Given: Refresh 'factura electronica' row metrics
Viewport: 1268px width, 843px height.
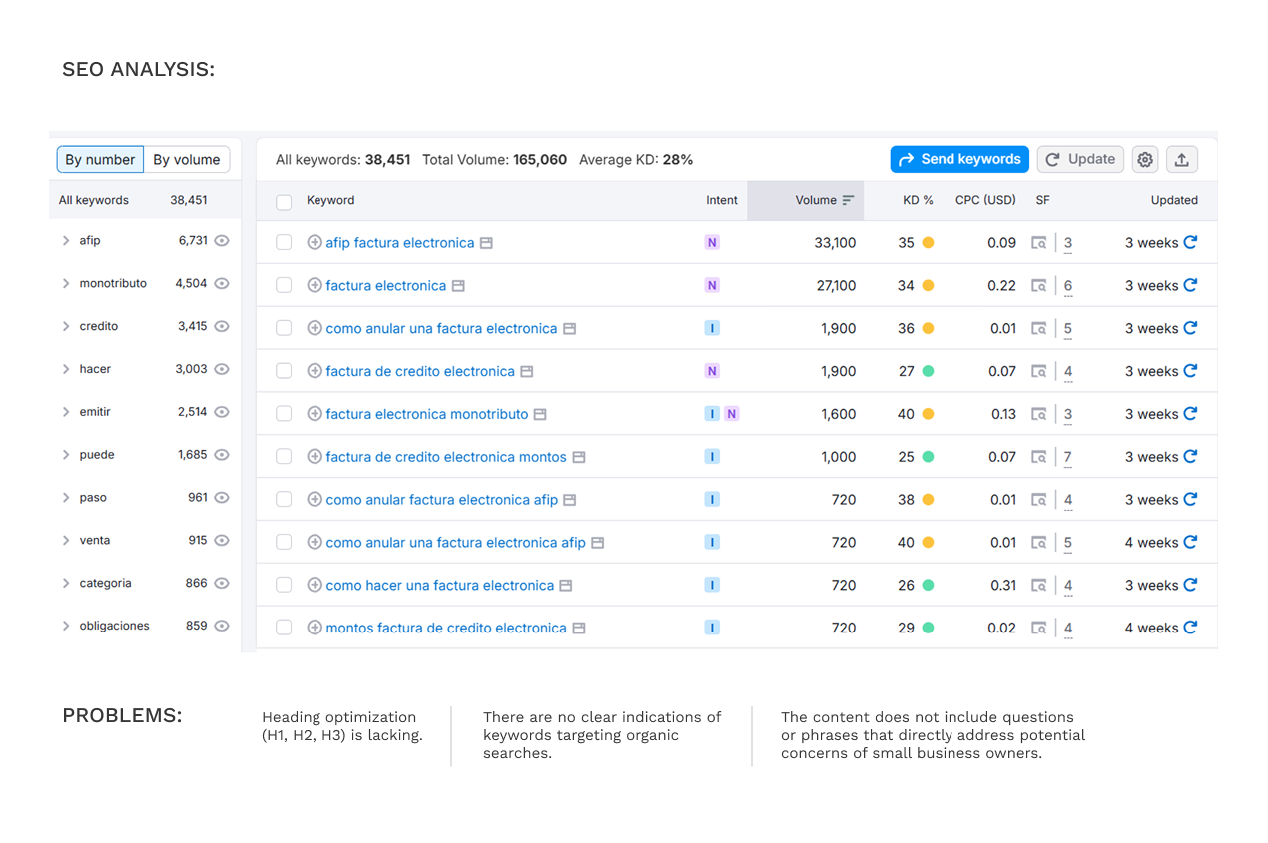Looking at the screenshot, I should [x=1190, y=285].
